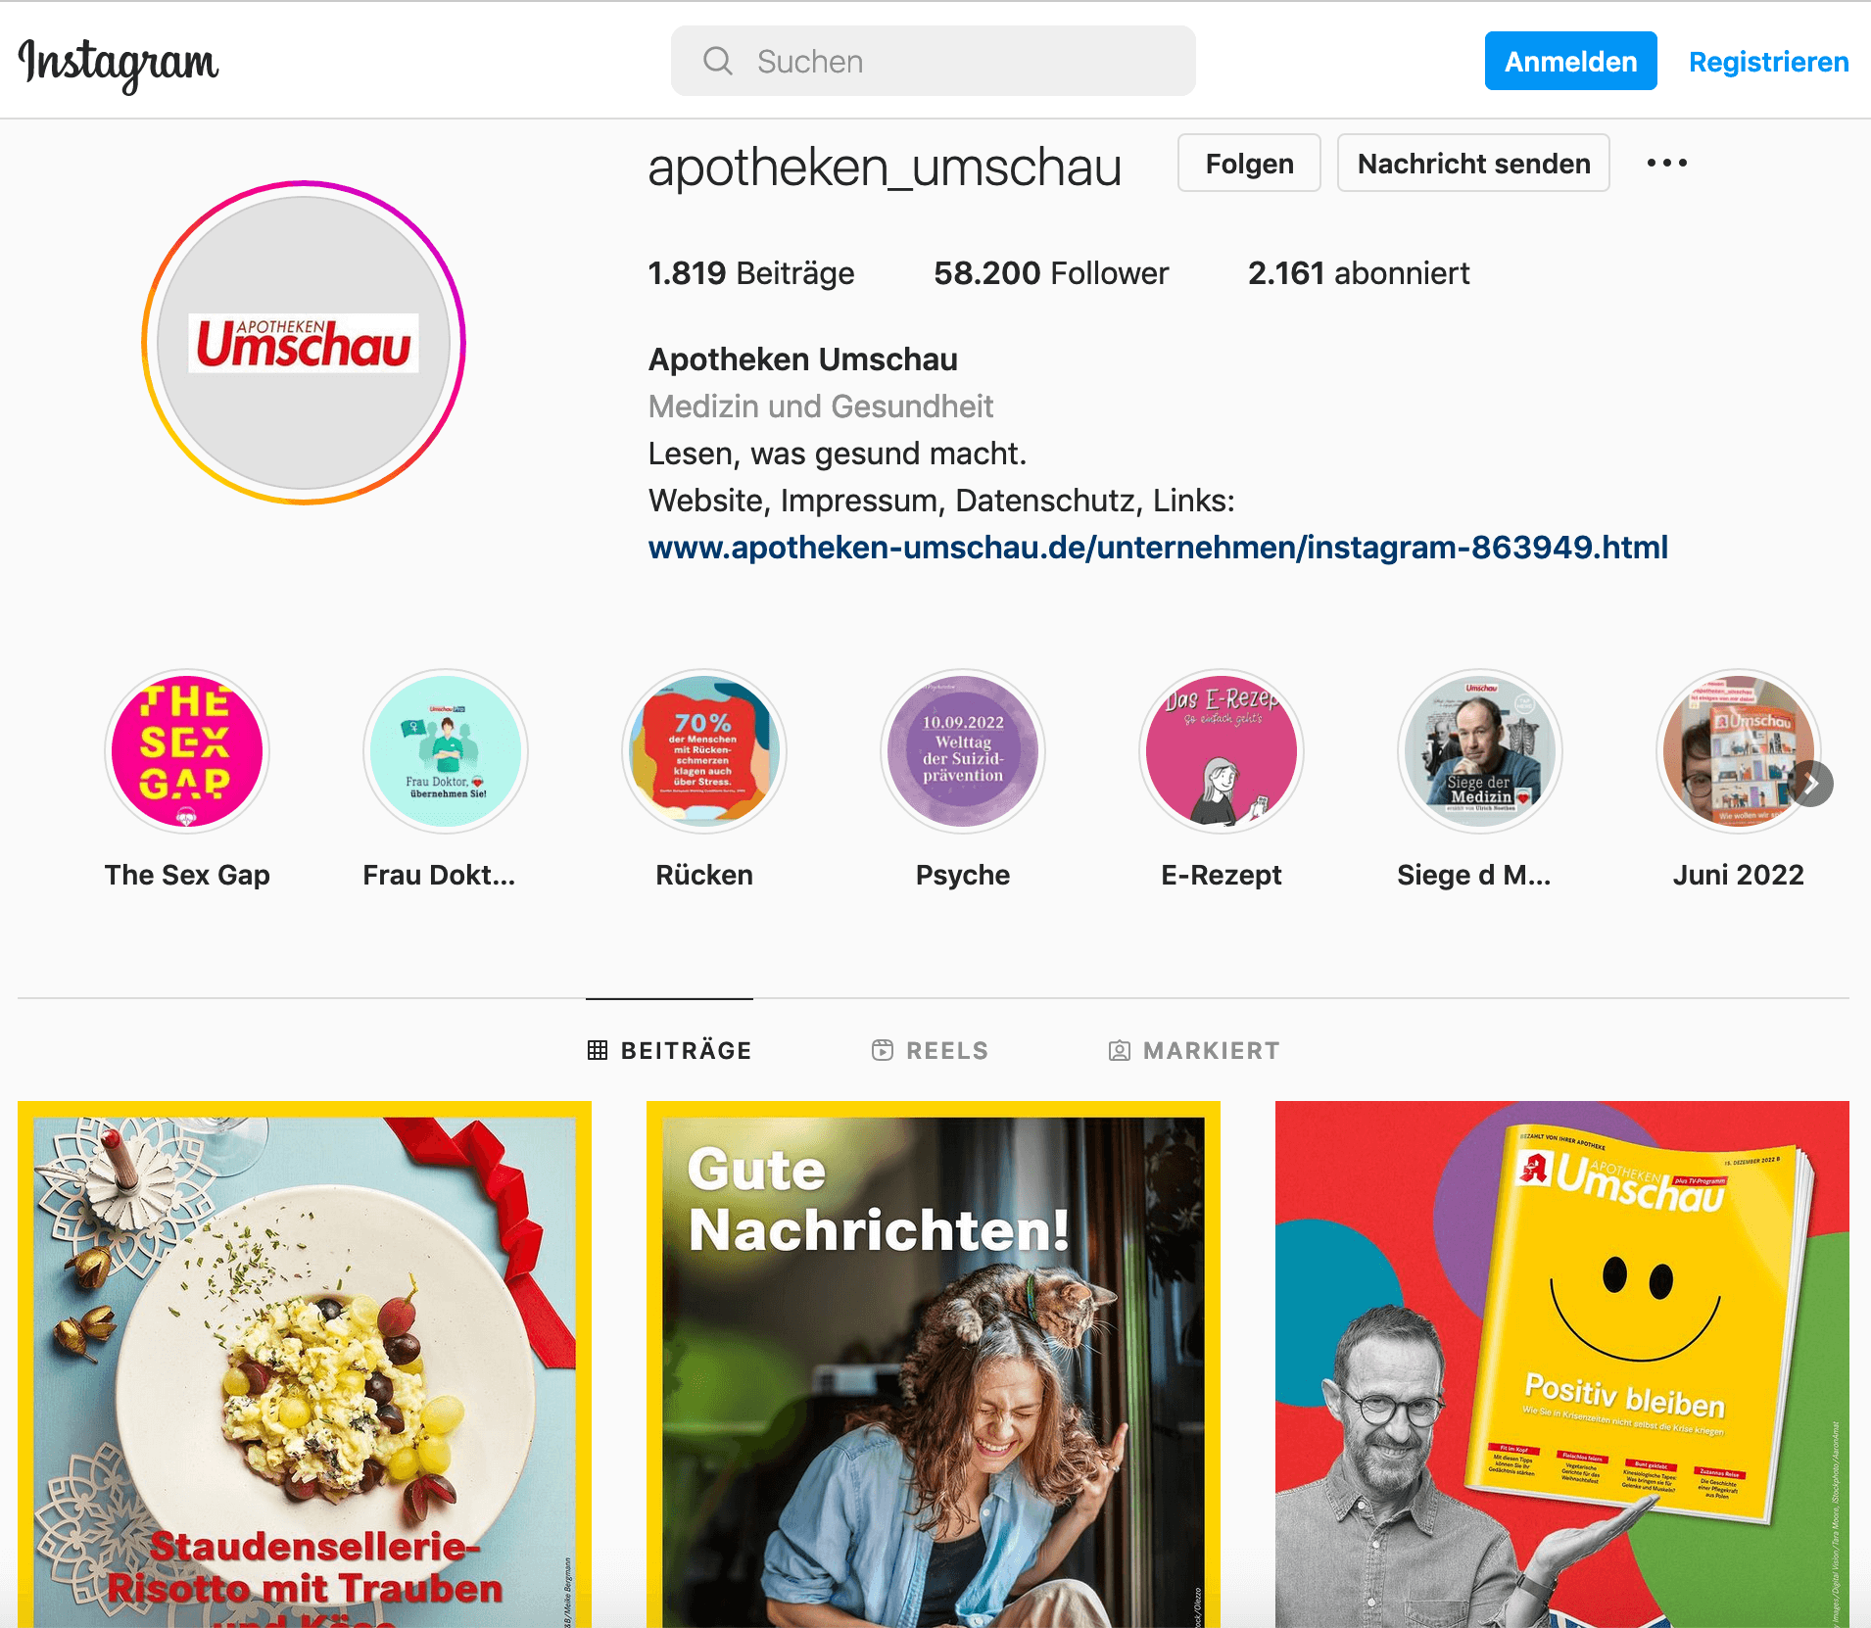Click the Nachricht senden button

1473,164
